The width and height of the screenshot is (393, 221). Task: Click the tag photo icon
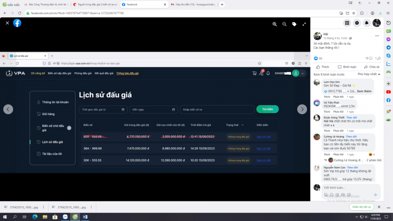[x=294, y=24]
